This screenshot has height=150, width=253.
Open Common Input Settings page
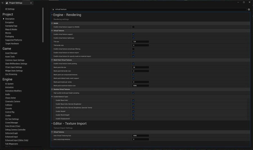[15, 60]
